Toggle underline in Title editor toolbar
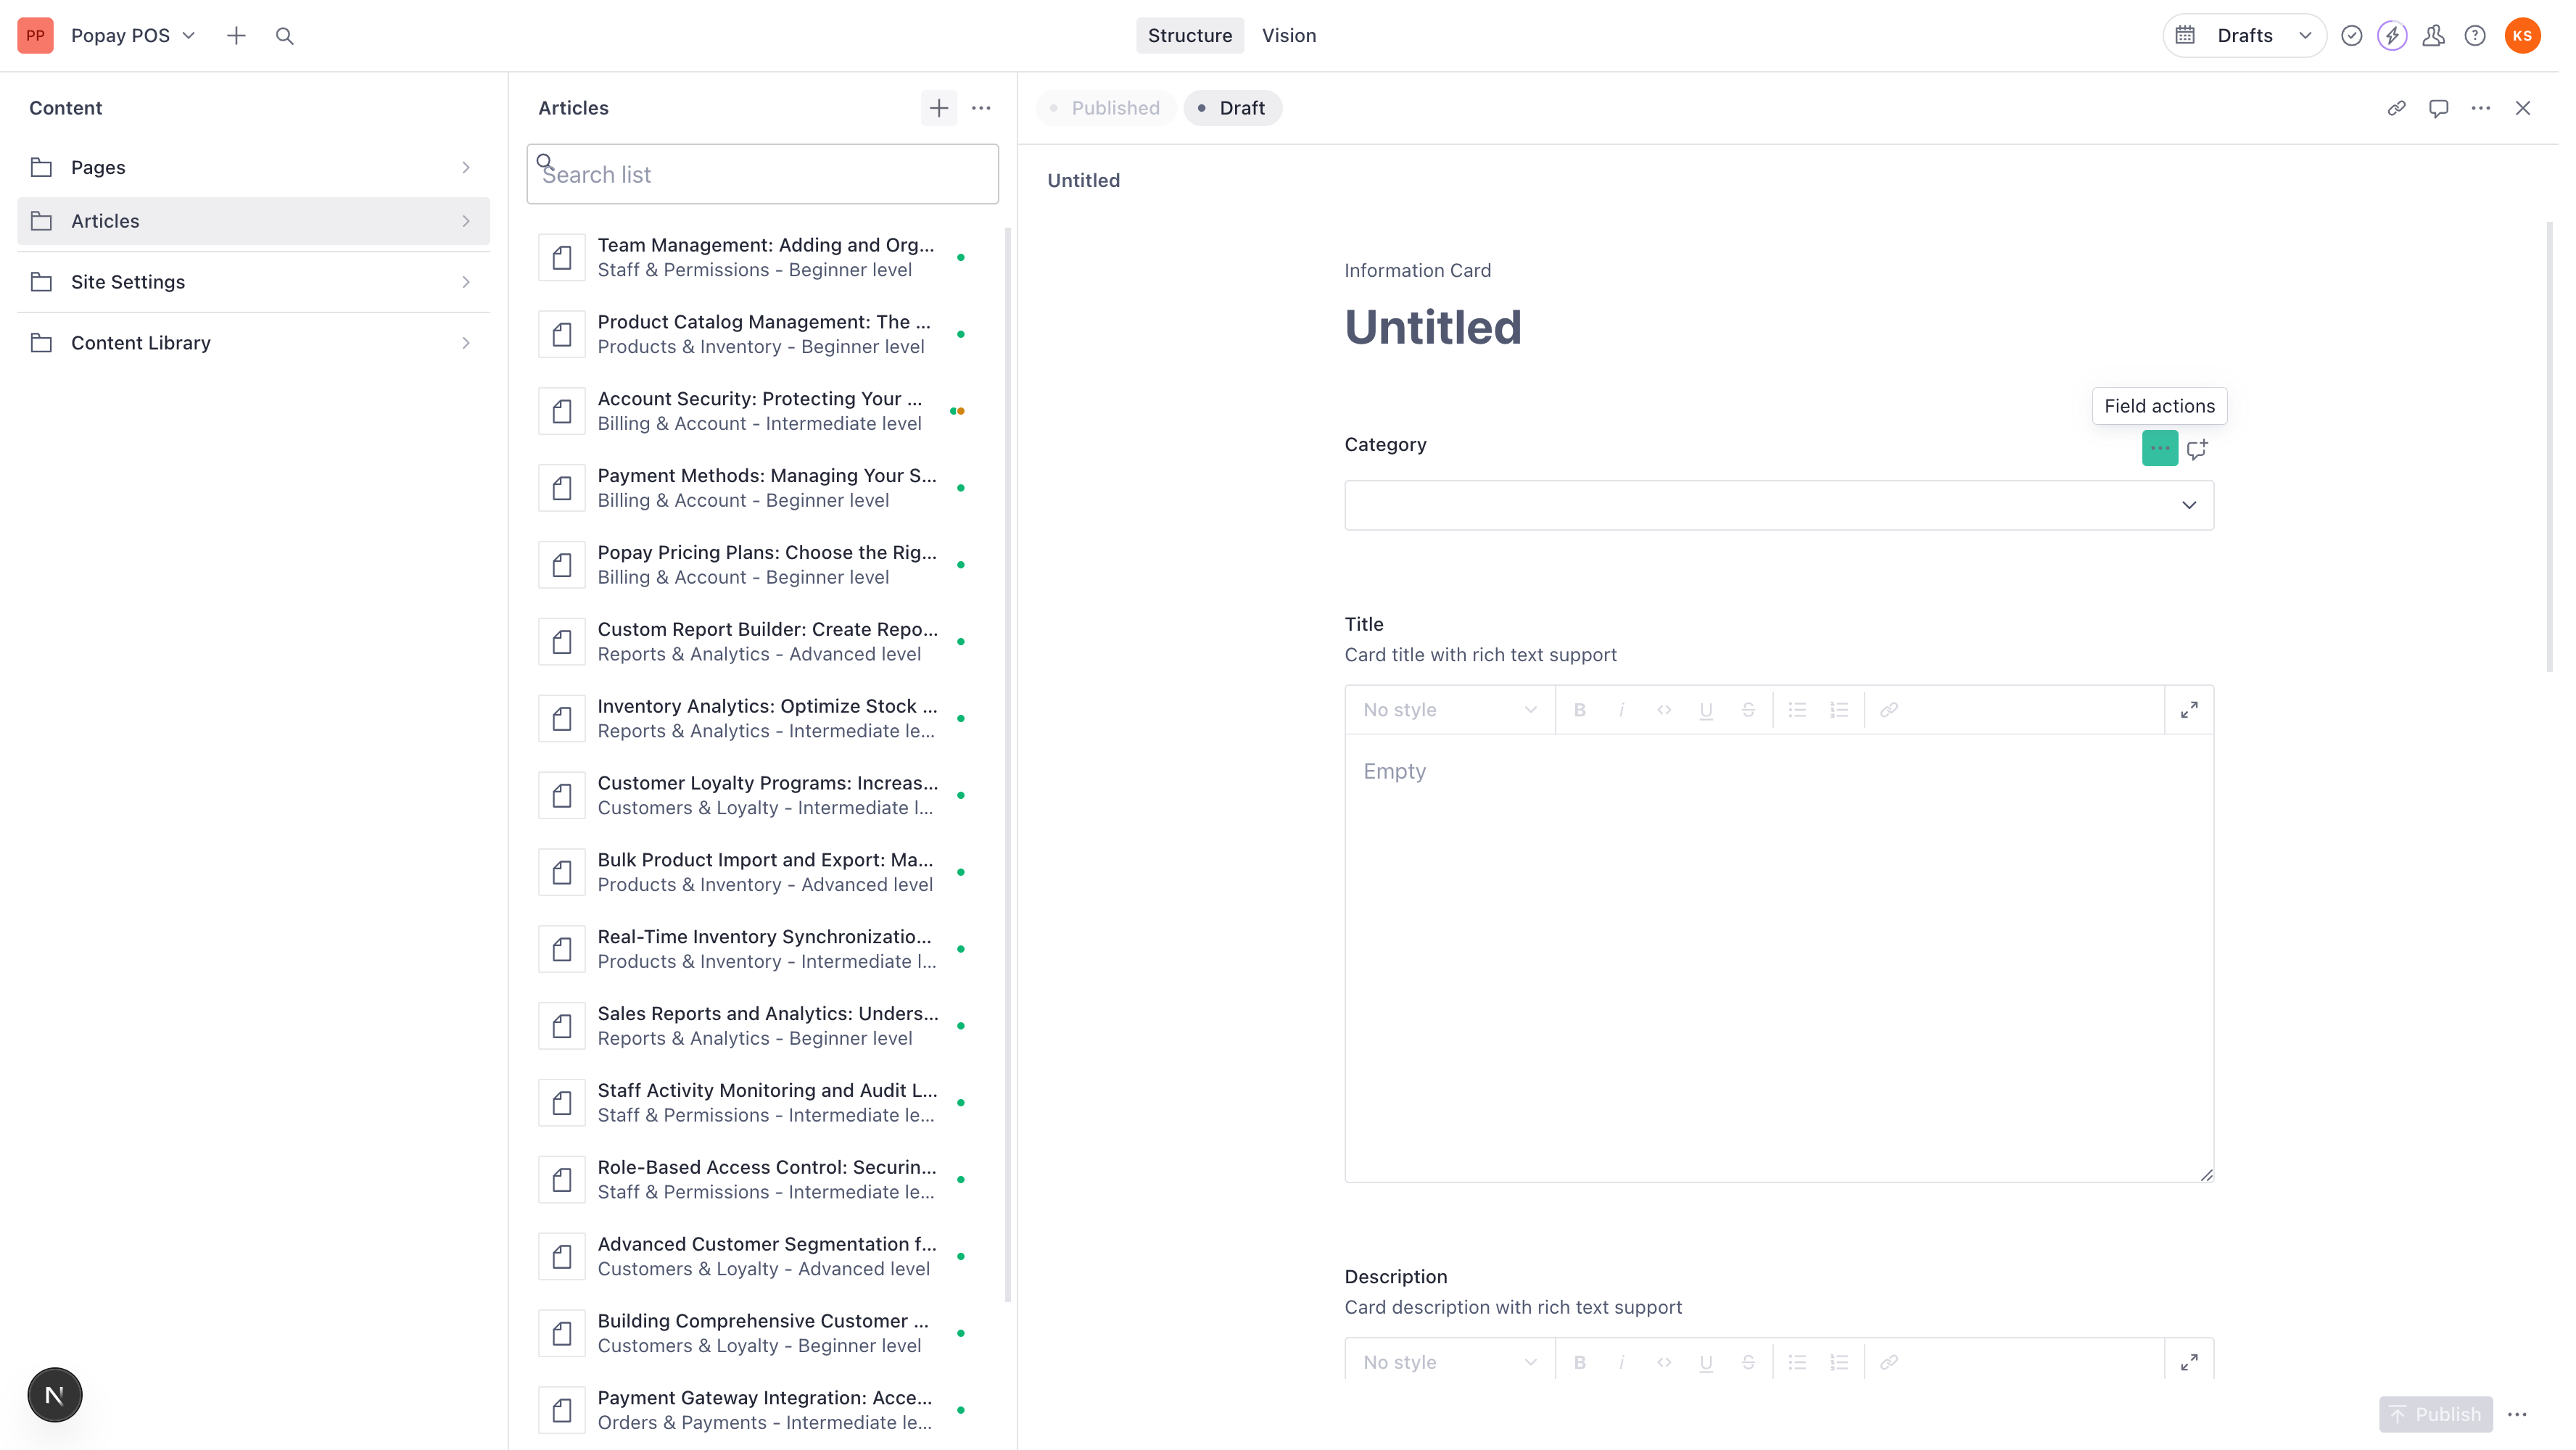 1706,710
